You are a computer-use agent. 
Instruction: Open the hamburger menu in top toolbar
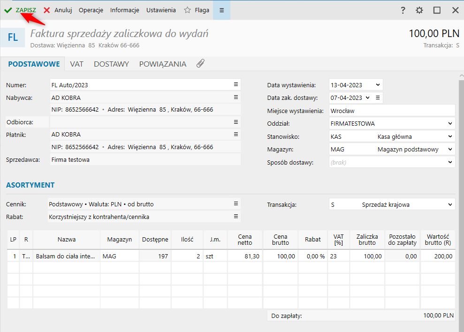tap(221, 10)
